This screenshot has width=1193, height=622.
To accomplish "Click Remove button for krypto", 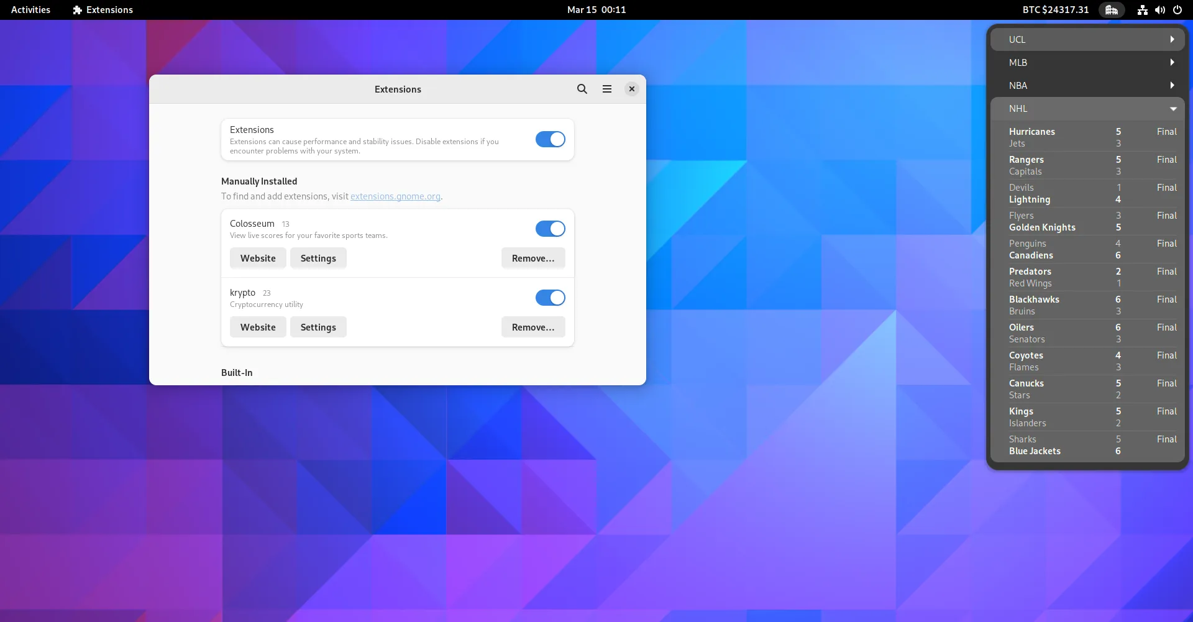I will click(533, 327).
